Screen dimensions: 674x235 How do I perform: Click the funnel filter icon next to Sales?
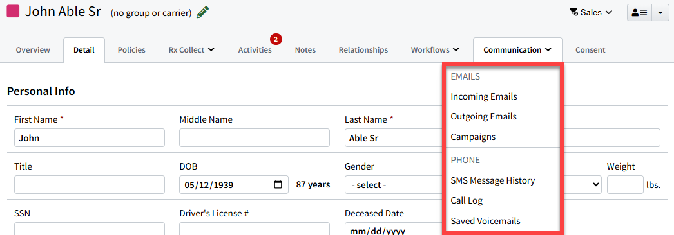pyautogui.click(x=574, y=12)
